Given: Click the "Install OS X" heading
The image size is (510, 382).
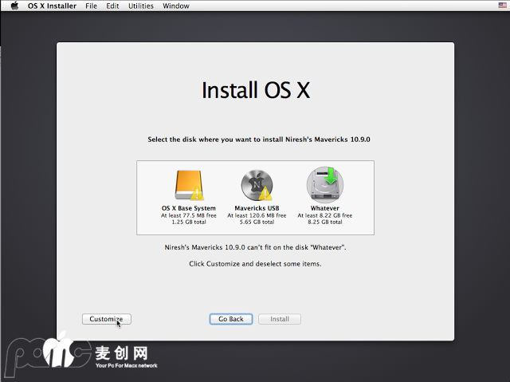Looking at the screenshot, I should (255, 89).
